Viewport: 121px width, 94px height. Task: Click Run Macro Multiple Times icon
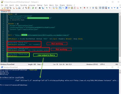93,8
